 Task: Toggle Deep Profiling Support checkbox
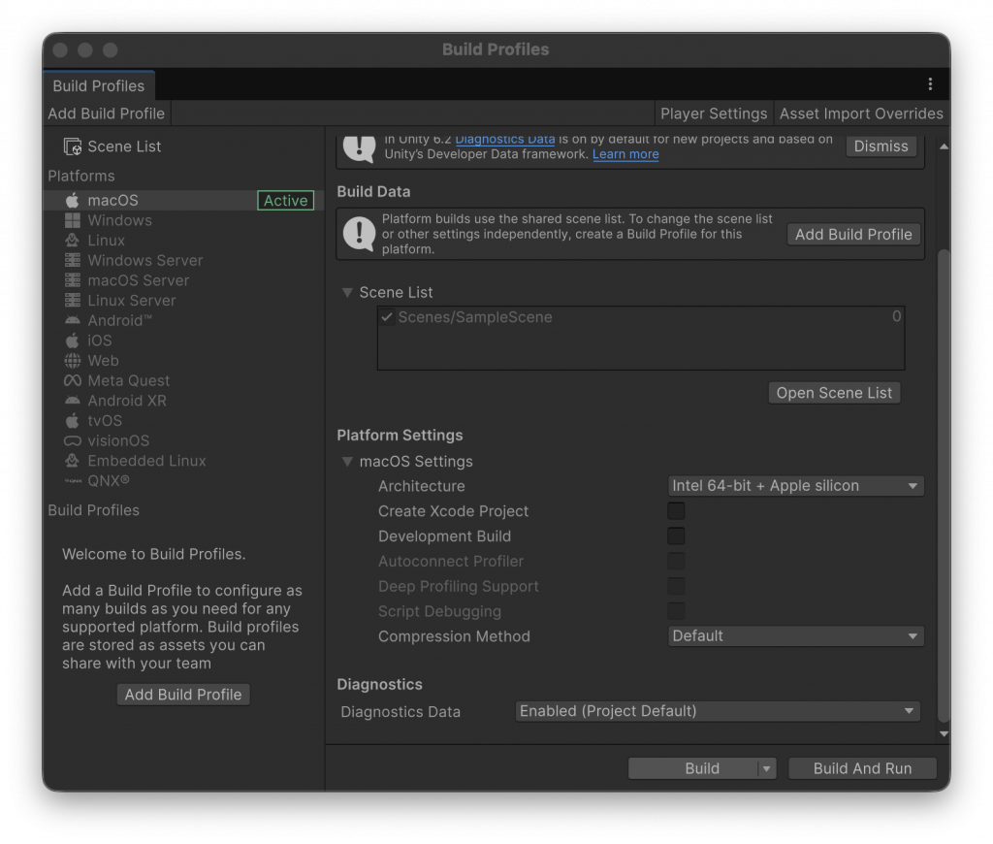pyautogui.click(x=676, y=586)
